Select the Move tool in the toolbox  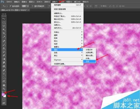4,19
